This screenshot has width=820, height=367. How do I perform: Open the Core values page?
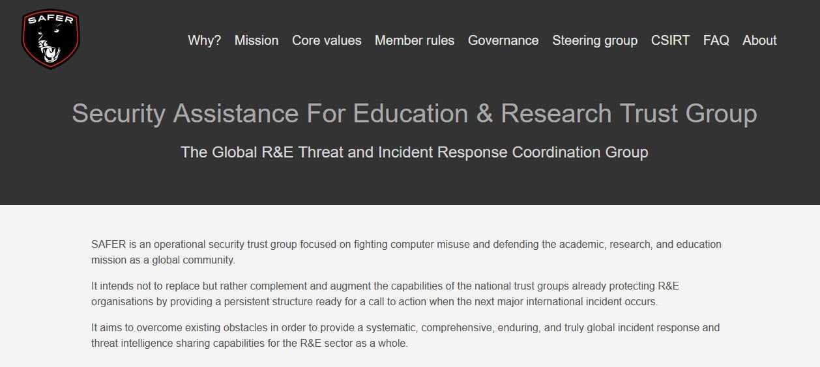tap(327, 40)
